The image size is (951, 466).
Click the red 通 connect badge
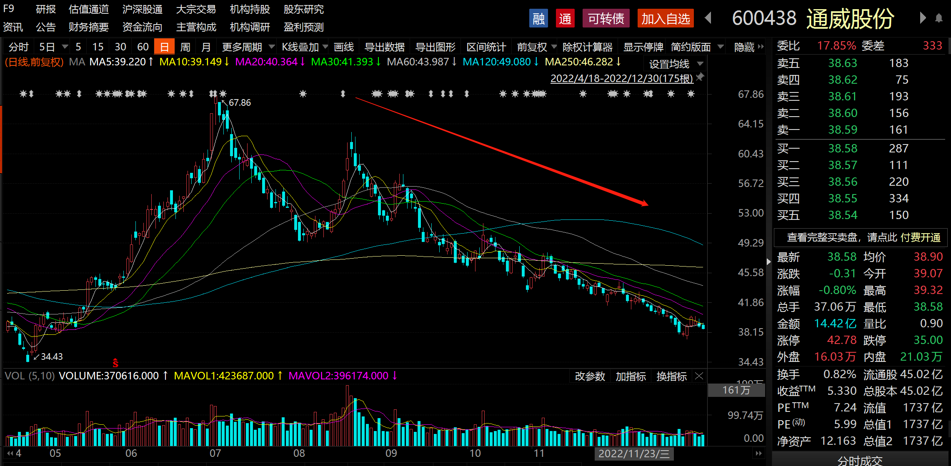(x=565, y=19)
